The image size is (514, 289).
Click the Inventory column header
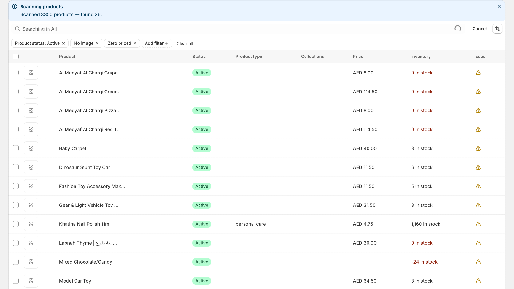pyautogui.click(x=421, y=56)
